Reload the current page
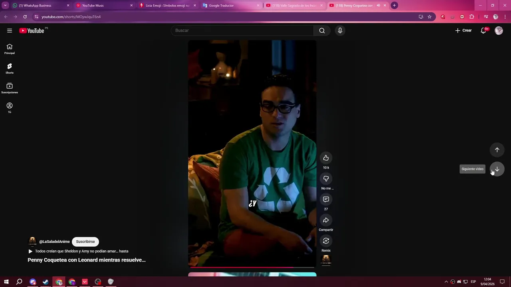This screenshot has height=287, width=511. [x=25, y=17]
